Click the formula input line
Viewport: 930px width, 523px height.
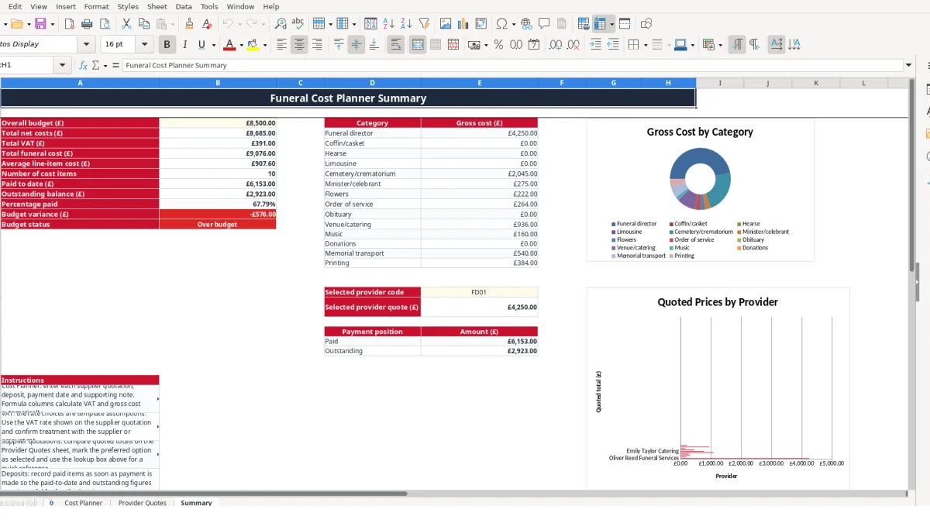point(511,66)
